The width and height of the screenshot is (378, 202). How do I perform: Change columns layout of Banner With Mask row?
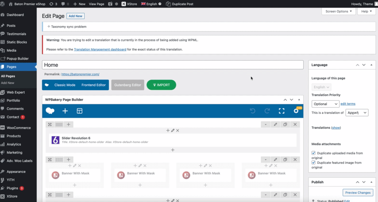click(x=59, y=160)
